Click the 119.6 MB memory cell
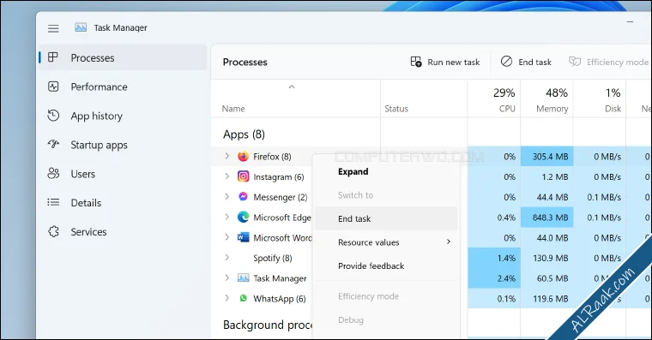The image size is (652, 340). [x=546, y=299]
